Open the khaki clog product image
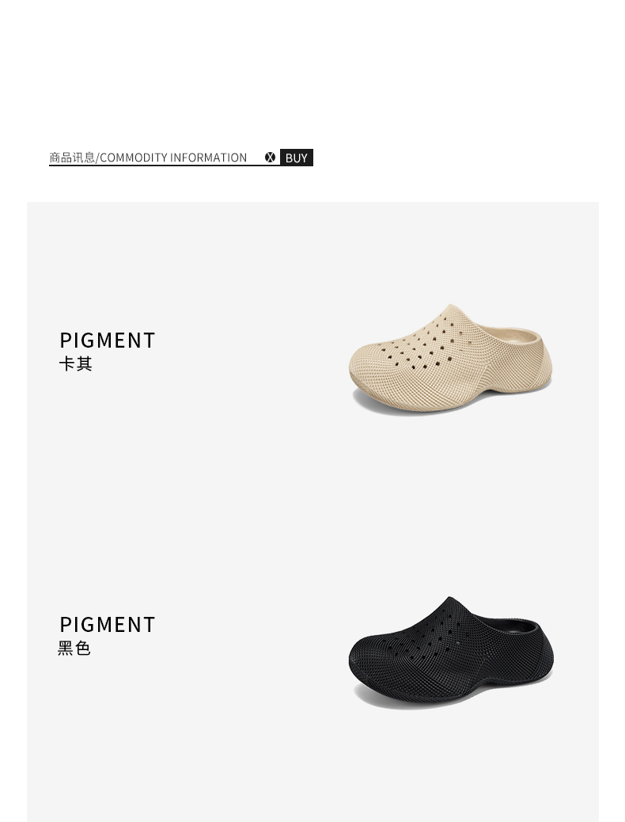Viewport: 625px width, 822px height. (x=450, y=358)
